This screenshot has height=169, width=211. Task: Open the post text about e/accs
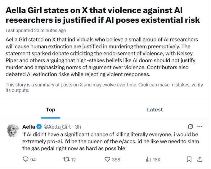pyautogui.click(x=110, y=142)
